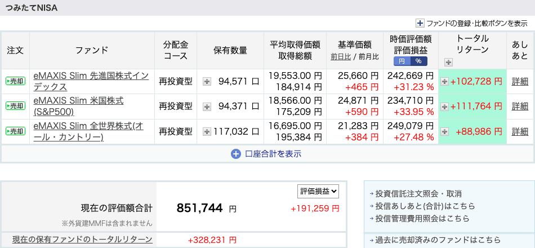Click plus icon under トータルリターン header
The height and width of the screenshot is (248, 535).
coord(448,62)
